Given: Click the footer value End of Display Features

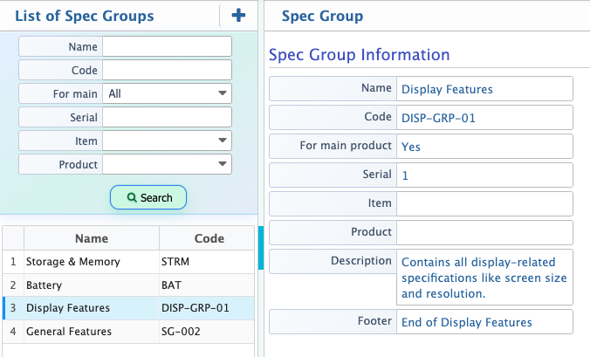Looking at the screenshot, I should [x=467, y=322].
